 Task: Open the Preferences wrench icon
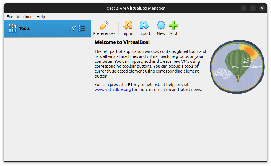(x=104, y=26)
